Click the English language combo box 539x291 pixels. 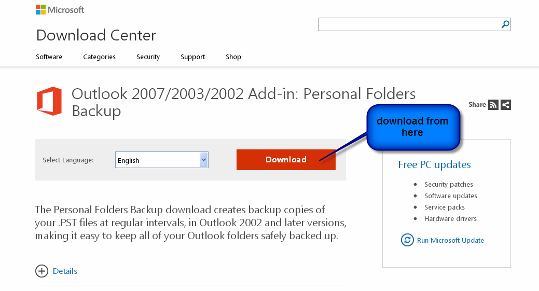pyautogui.click(x=161, y=160)
